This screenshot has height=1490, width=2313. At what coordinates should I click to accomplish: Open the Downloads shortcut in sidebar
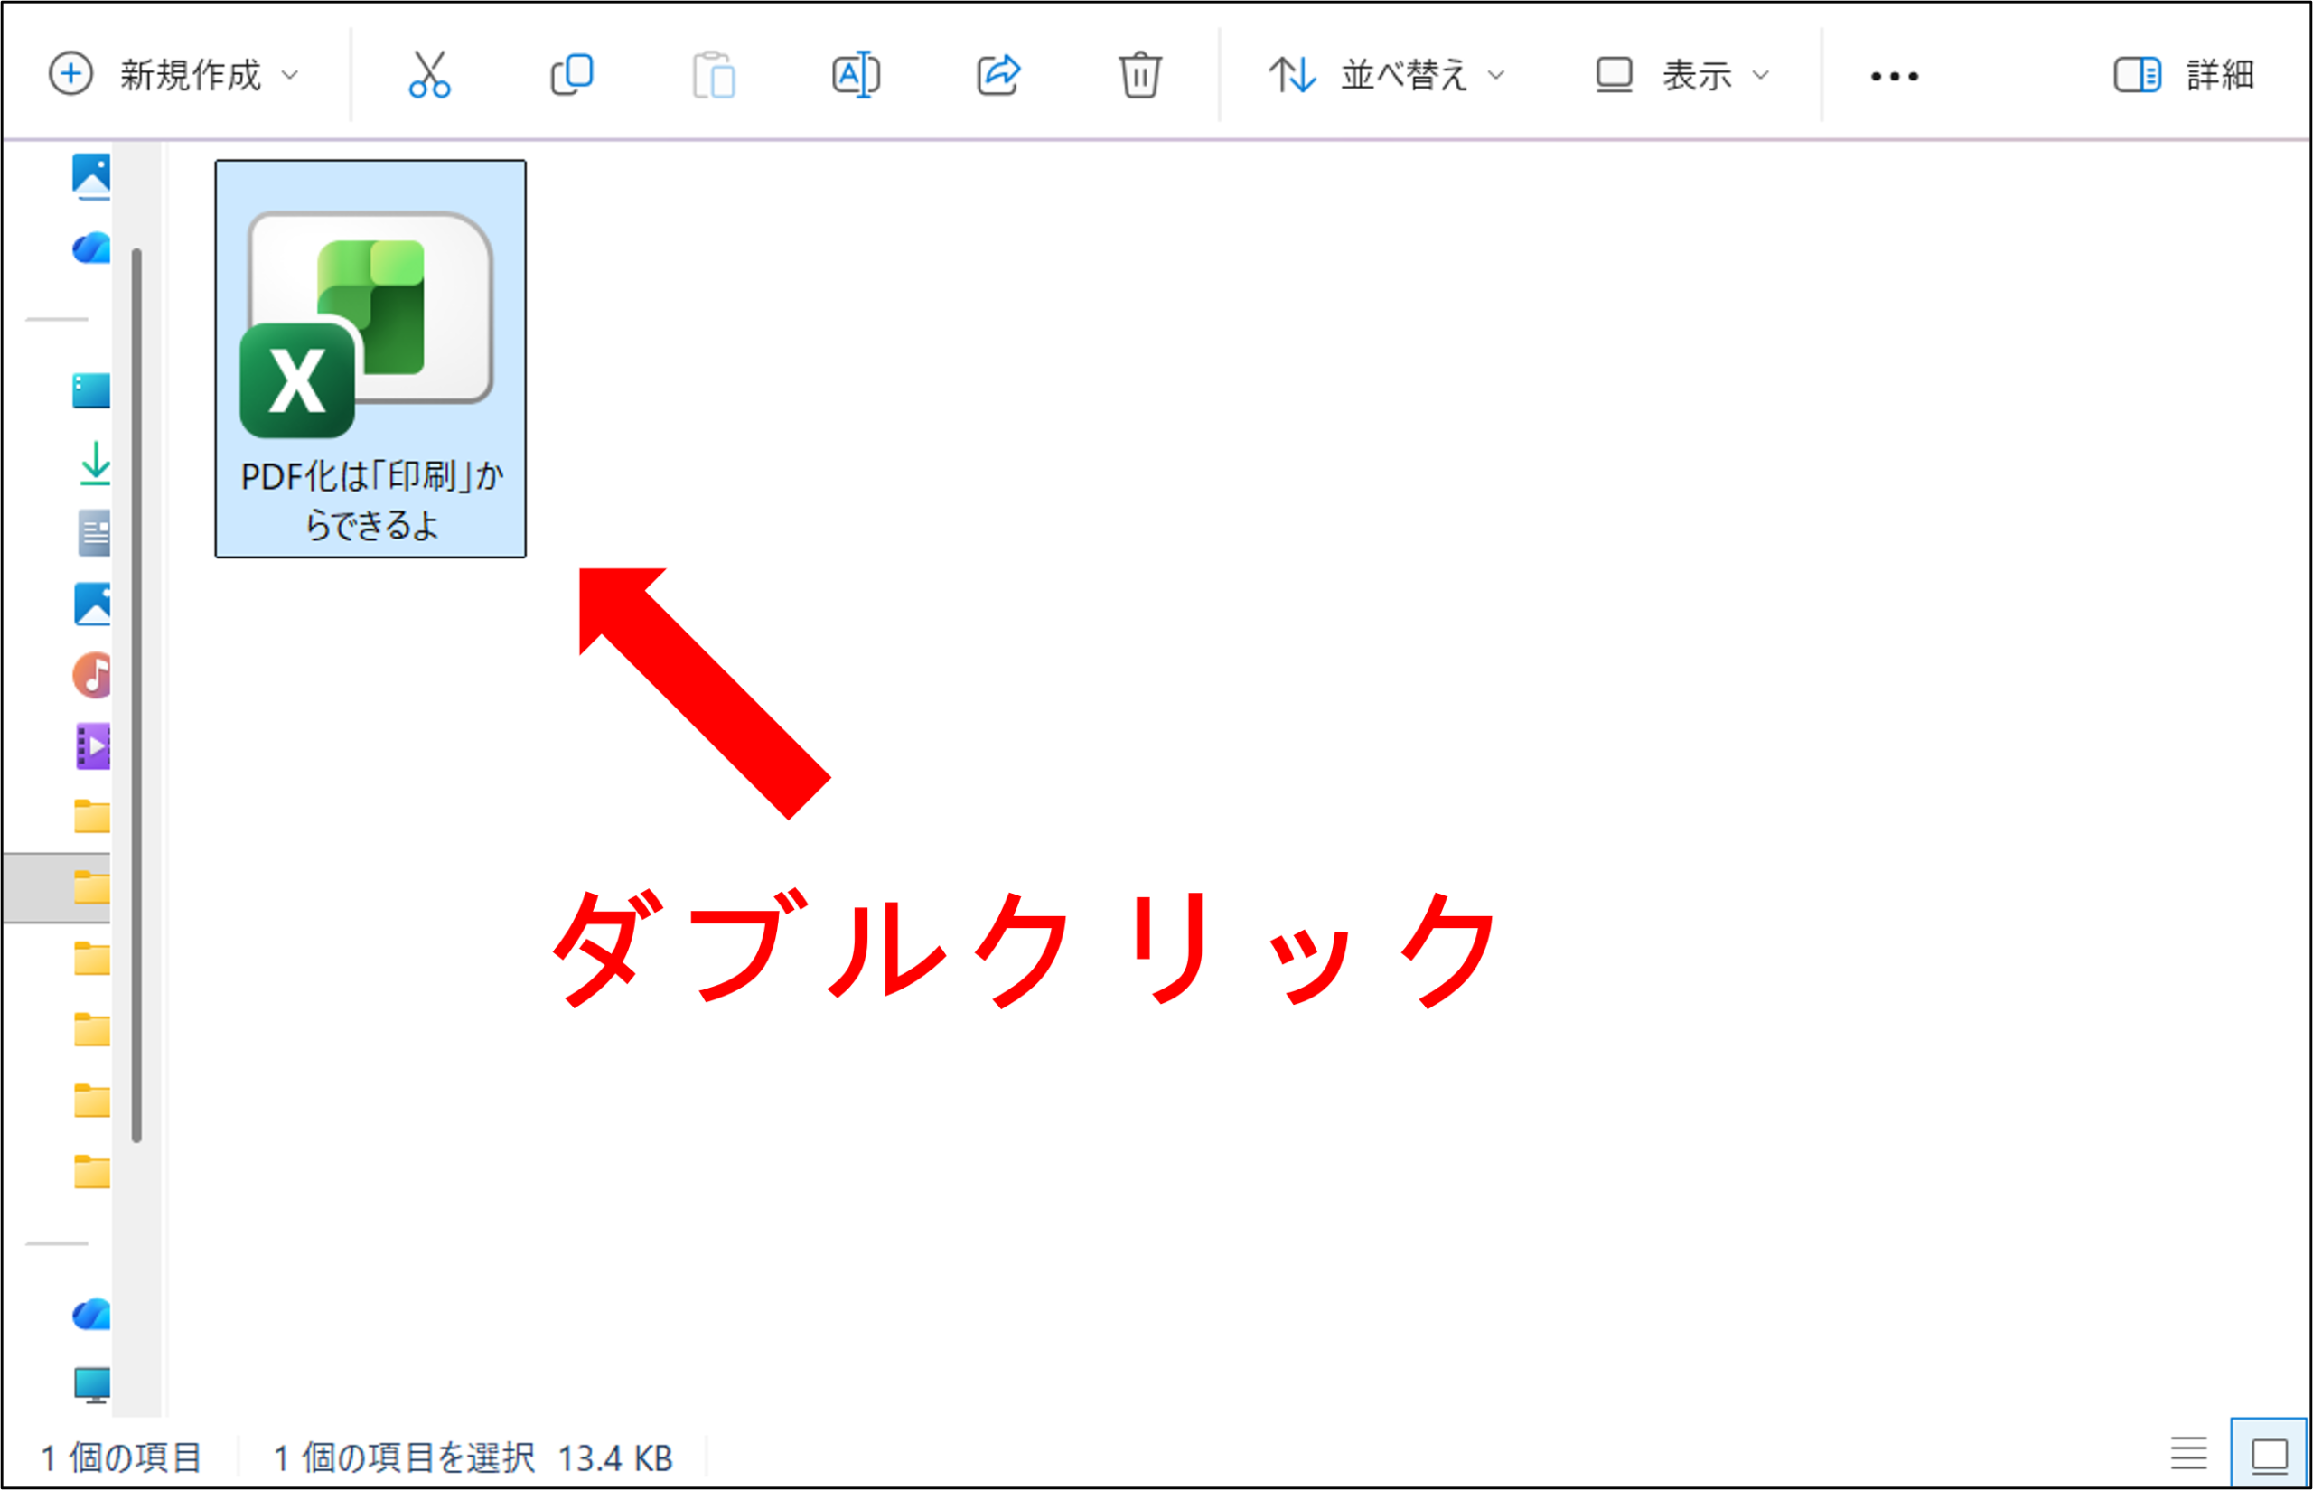(x=95, y=463)
